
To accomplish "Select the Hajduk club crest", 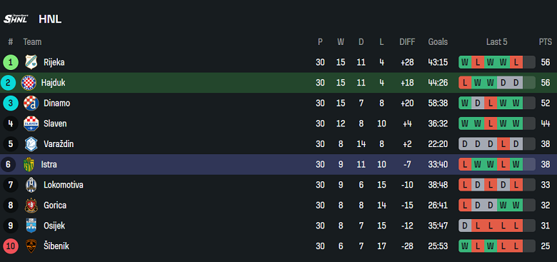I will pos(29,83).
